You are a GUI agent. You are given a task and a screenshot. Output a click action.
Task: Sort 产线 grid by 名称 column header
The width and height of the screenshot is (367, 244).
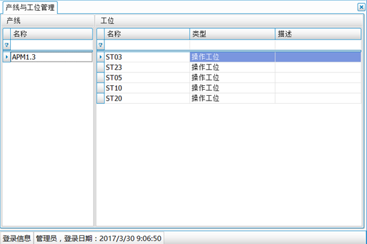[x=52, y=34]
